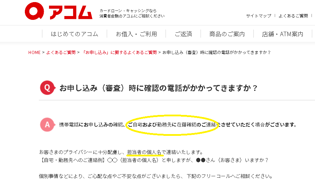
Task: Click the HOME breadcrumb link
Action: pos(34,52)
